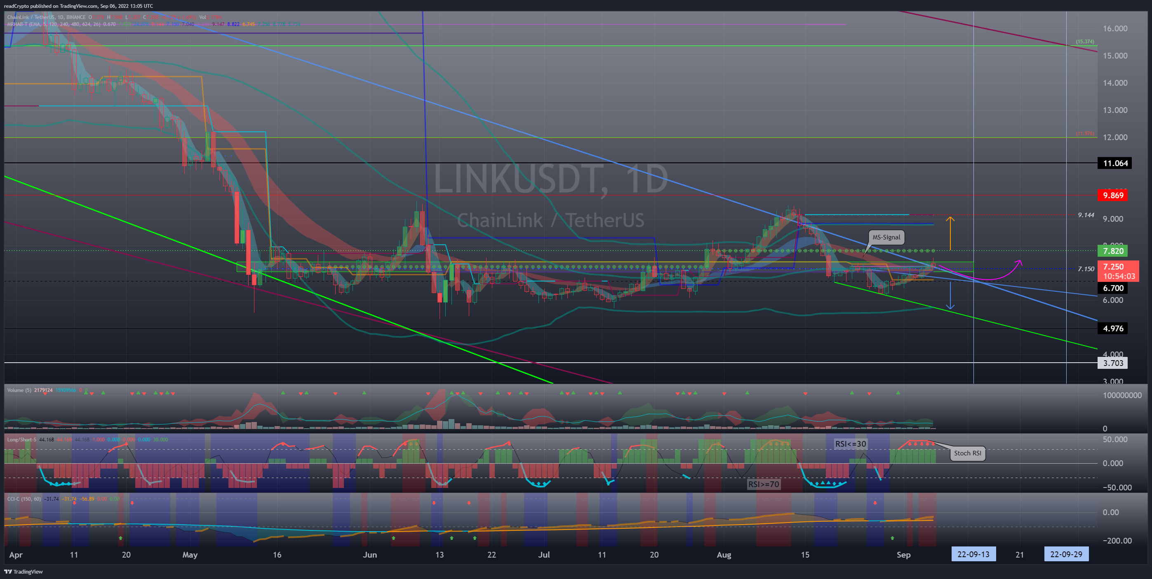Click the 7.150 italic level value

point(1086,269)
